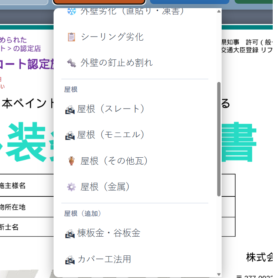273x278 pixels.
Task: Pick 屋根（モニエル） option
Action: click(134, 135)
